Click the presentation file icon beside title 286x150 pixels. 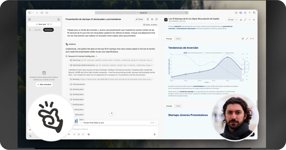(166, 20)
